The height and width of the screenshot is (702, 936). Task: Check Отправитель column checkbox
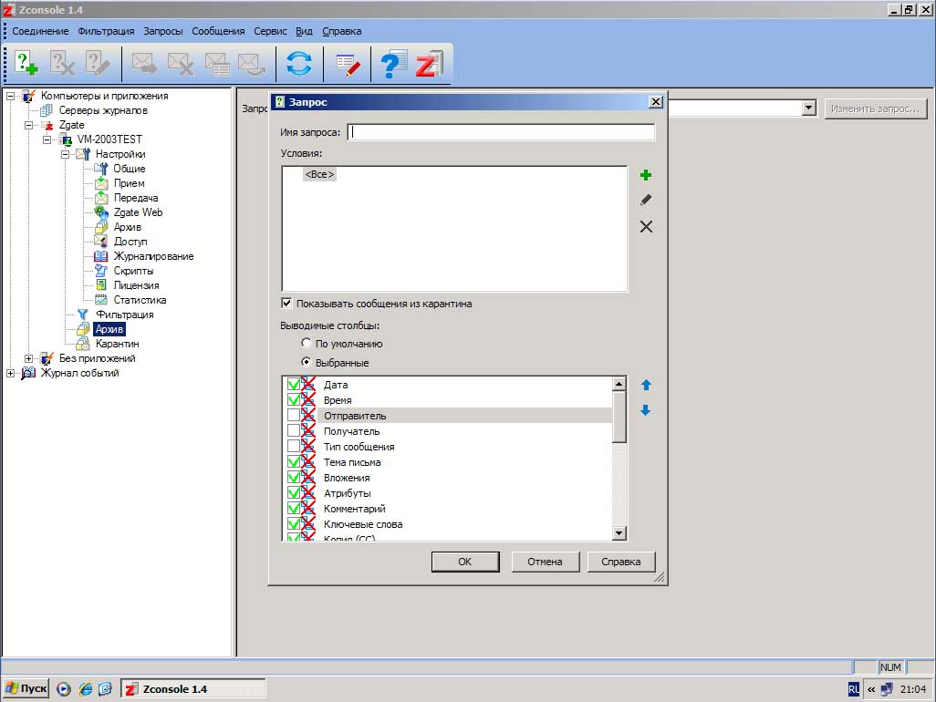click(294, 415)
